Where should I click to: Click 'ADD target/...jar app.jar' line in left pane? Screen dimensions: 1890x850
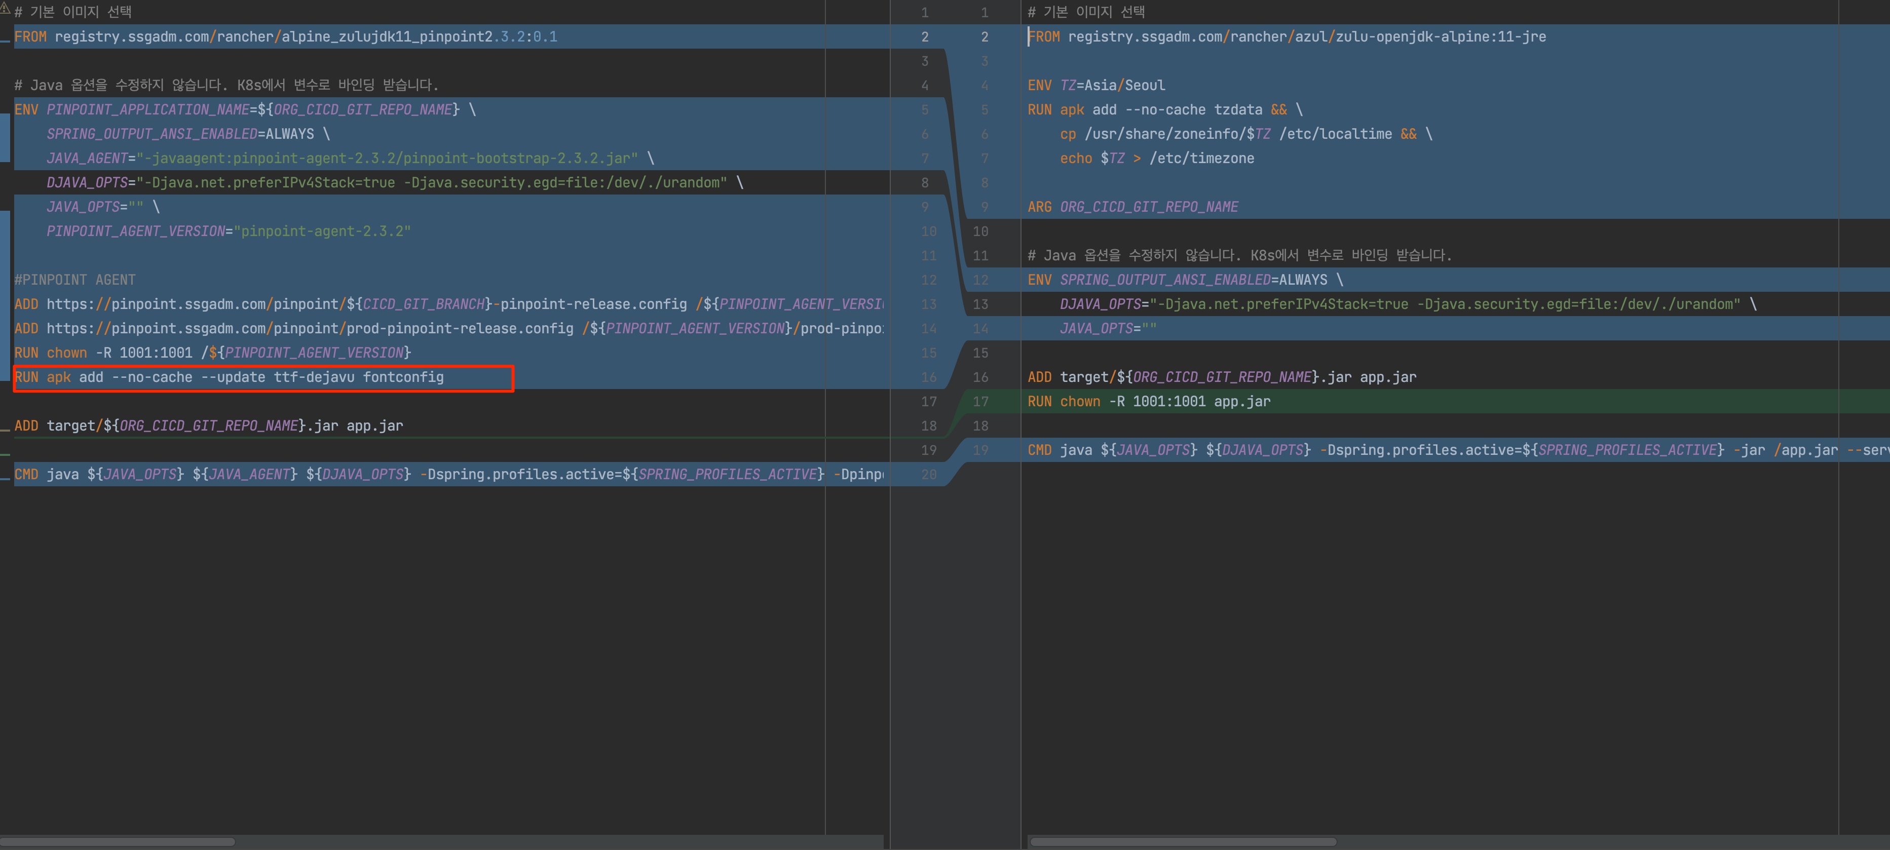tap(208, 426)
